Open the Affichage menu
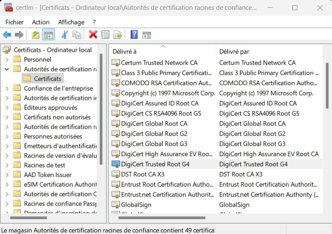Viewport: 332px width, 234px height. (71, 22)
